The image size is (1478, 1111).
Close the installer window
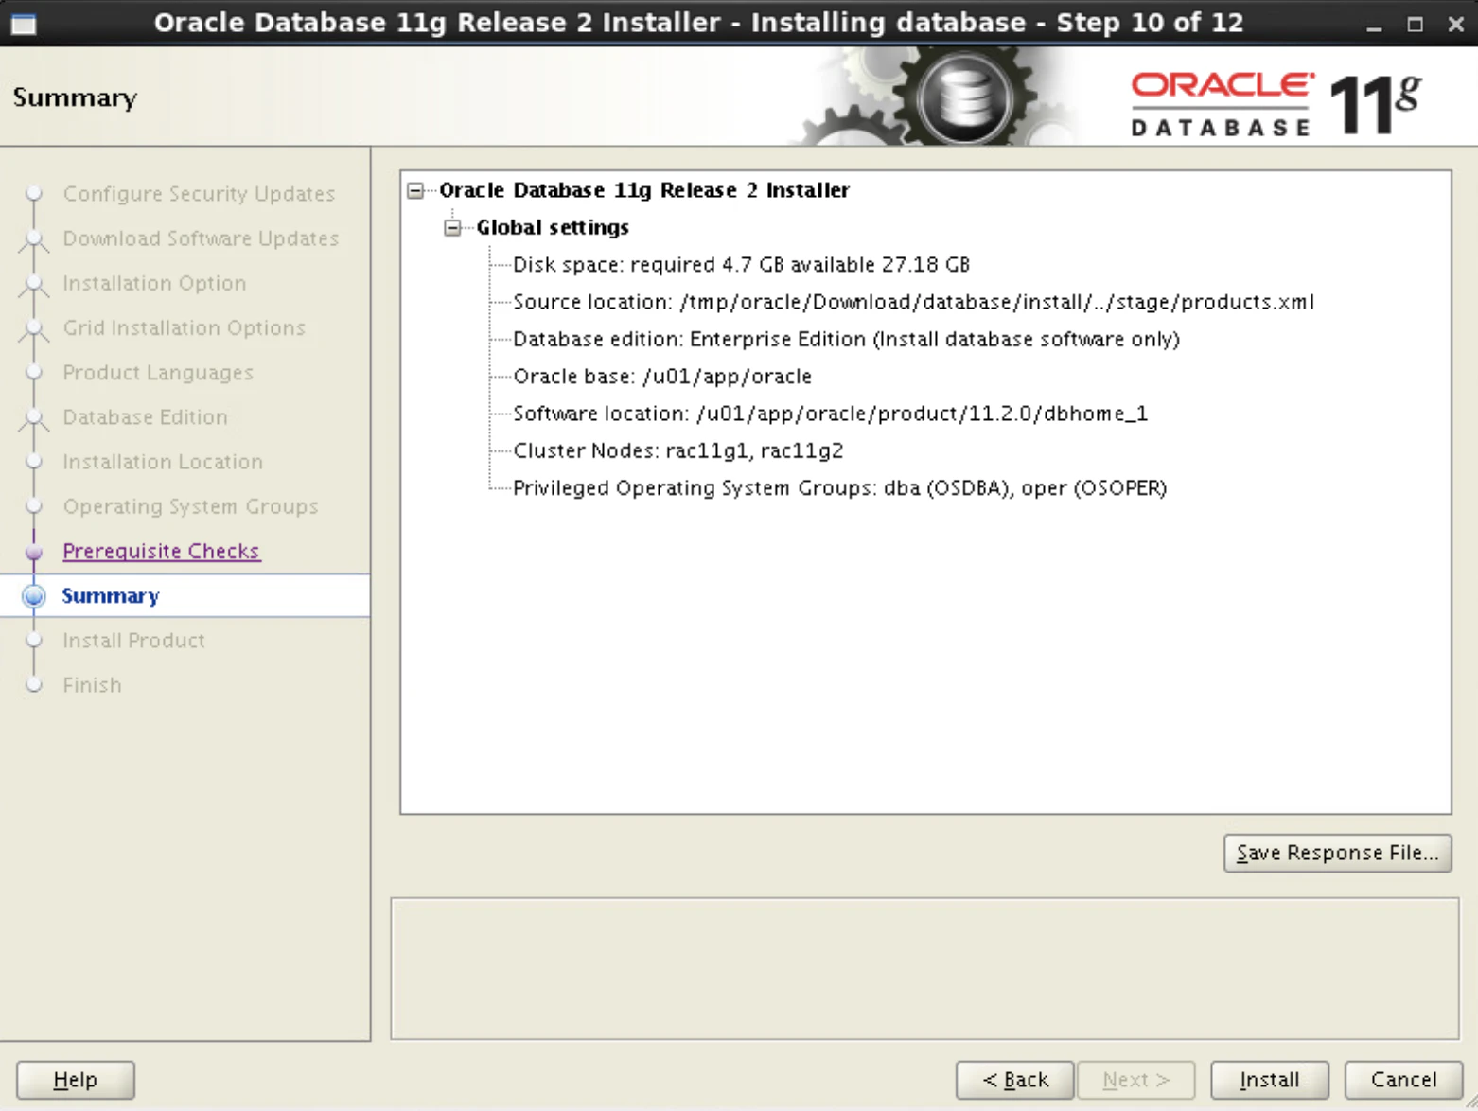point(1456,25)
